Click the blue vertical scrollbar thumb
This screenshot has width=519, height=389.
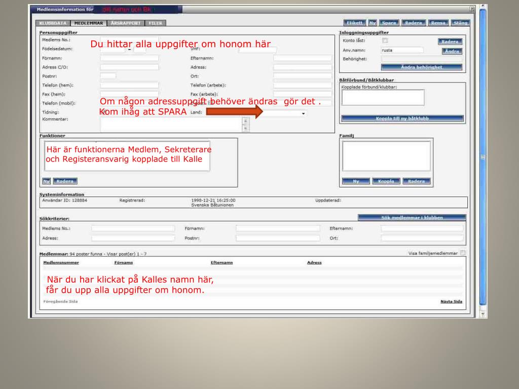coord(483,157)
